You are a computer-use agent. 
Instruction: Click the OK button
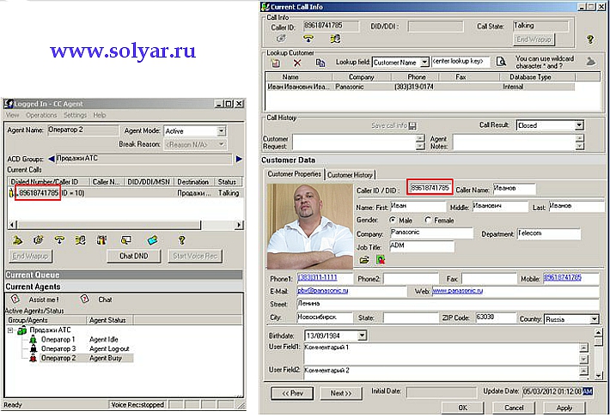point(462,408)
